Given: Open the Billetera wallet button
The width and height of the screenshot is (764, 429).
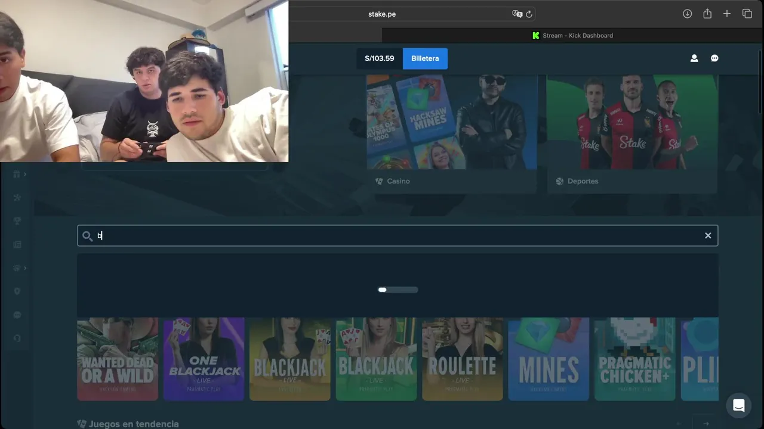Looking at the screenshot, I should coord(425,58).
